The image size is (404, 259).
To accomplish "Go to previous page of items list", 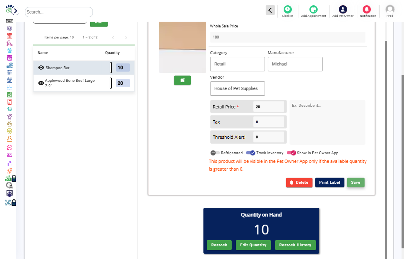I will coord(113,38).
